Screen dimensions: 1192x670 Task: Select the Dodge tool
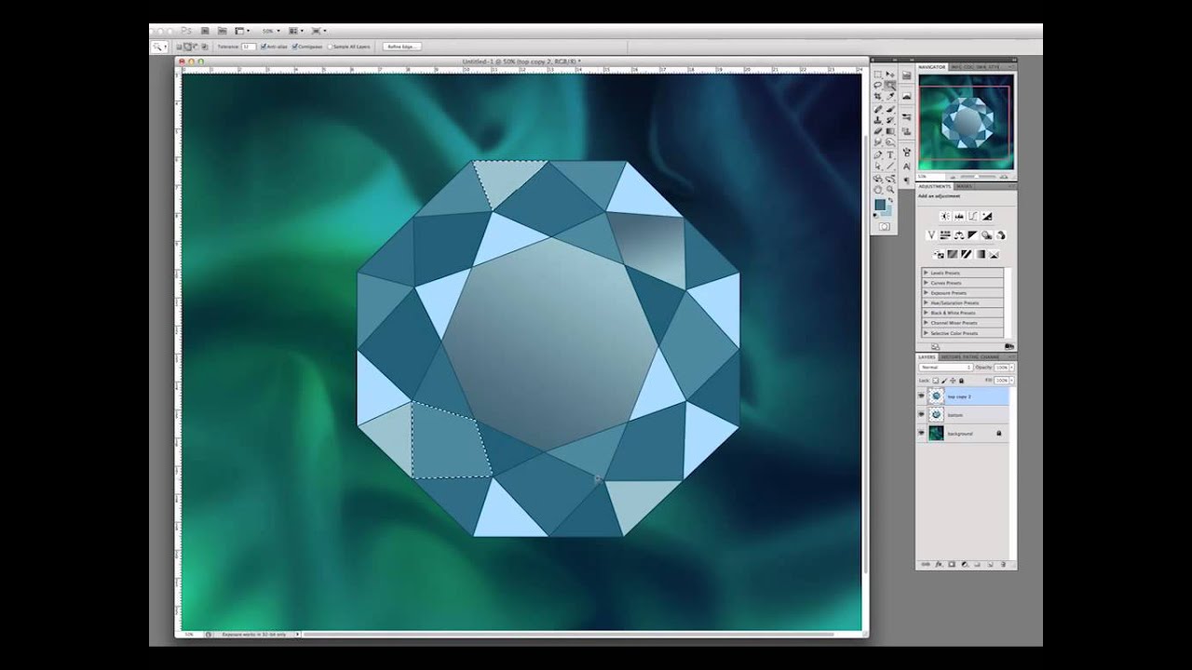[890, 141]
